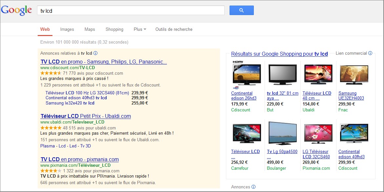The image size is (384, 192).
Task: Open 'Continental edison 26hd3' product link
Action: pyautogui.click(x=244, y=96)
